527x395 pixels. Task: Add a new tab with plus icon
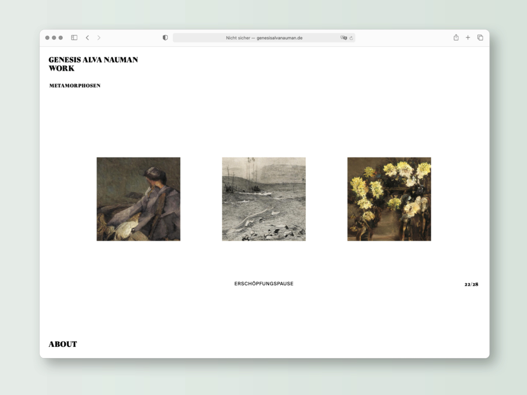tap(468, 38)
